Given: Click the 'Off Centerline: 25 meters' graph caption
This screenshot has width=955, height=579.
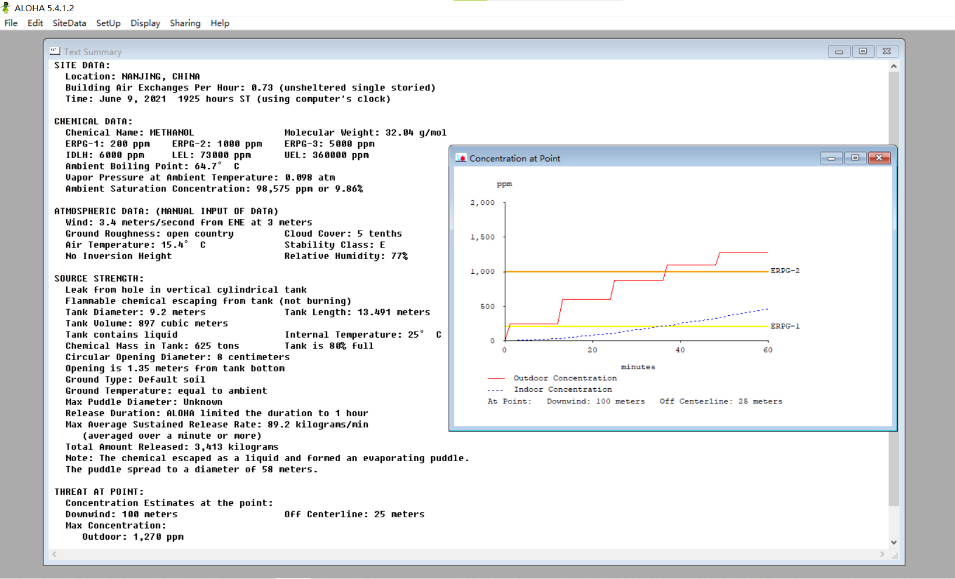Looking at the screenshot, I should (x=721, y=401).
